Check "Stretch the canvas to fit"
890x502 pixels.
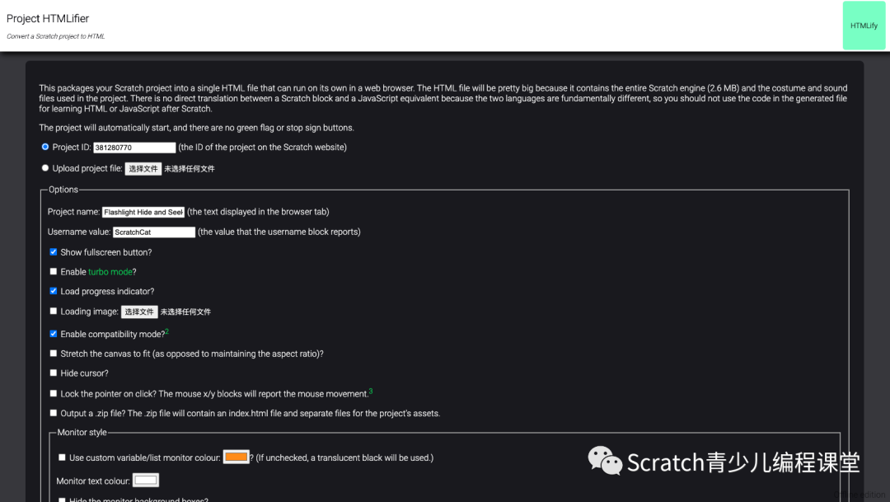tap(53, 354)
